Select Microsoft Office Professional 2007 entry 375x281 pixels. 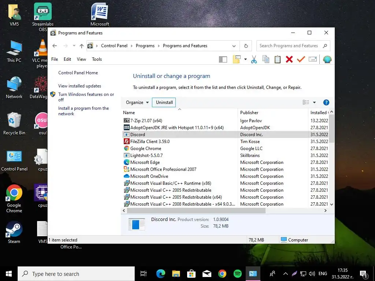click(x=225, y=169)
